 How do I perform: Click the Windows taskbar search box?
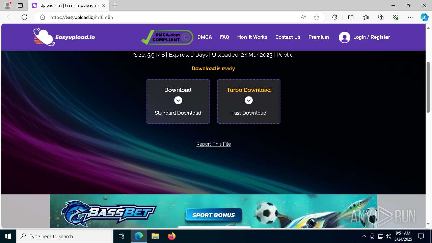click(x=65, y=236)
